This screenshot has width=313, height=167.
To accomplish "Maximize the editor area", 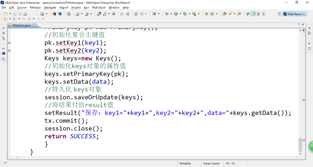I will (x=303, y=24).
